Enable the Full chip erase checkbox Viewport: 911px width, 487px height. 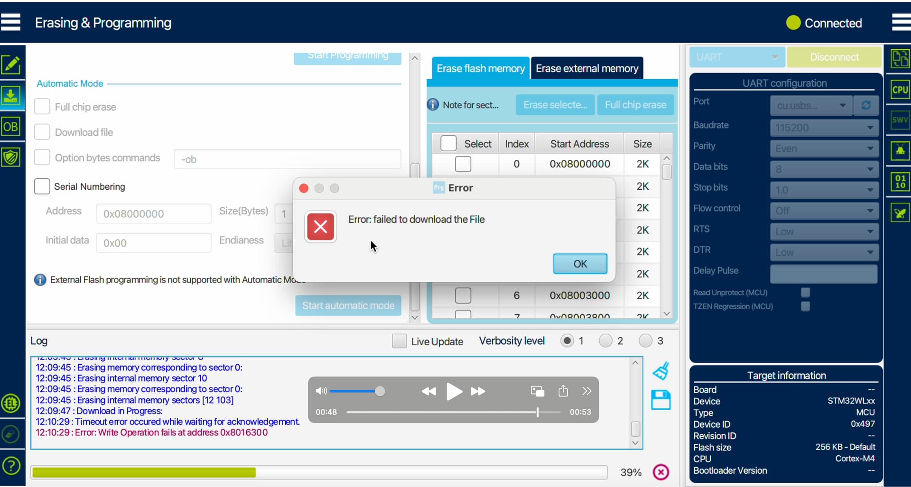42,107
